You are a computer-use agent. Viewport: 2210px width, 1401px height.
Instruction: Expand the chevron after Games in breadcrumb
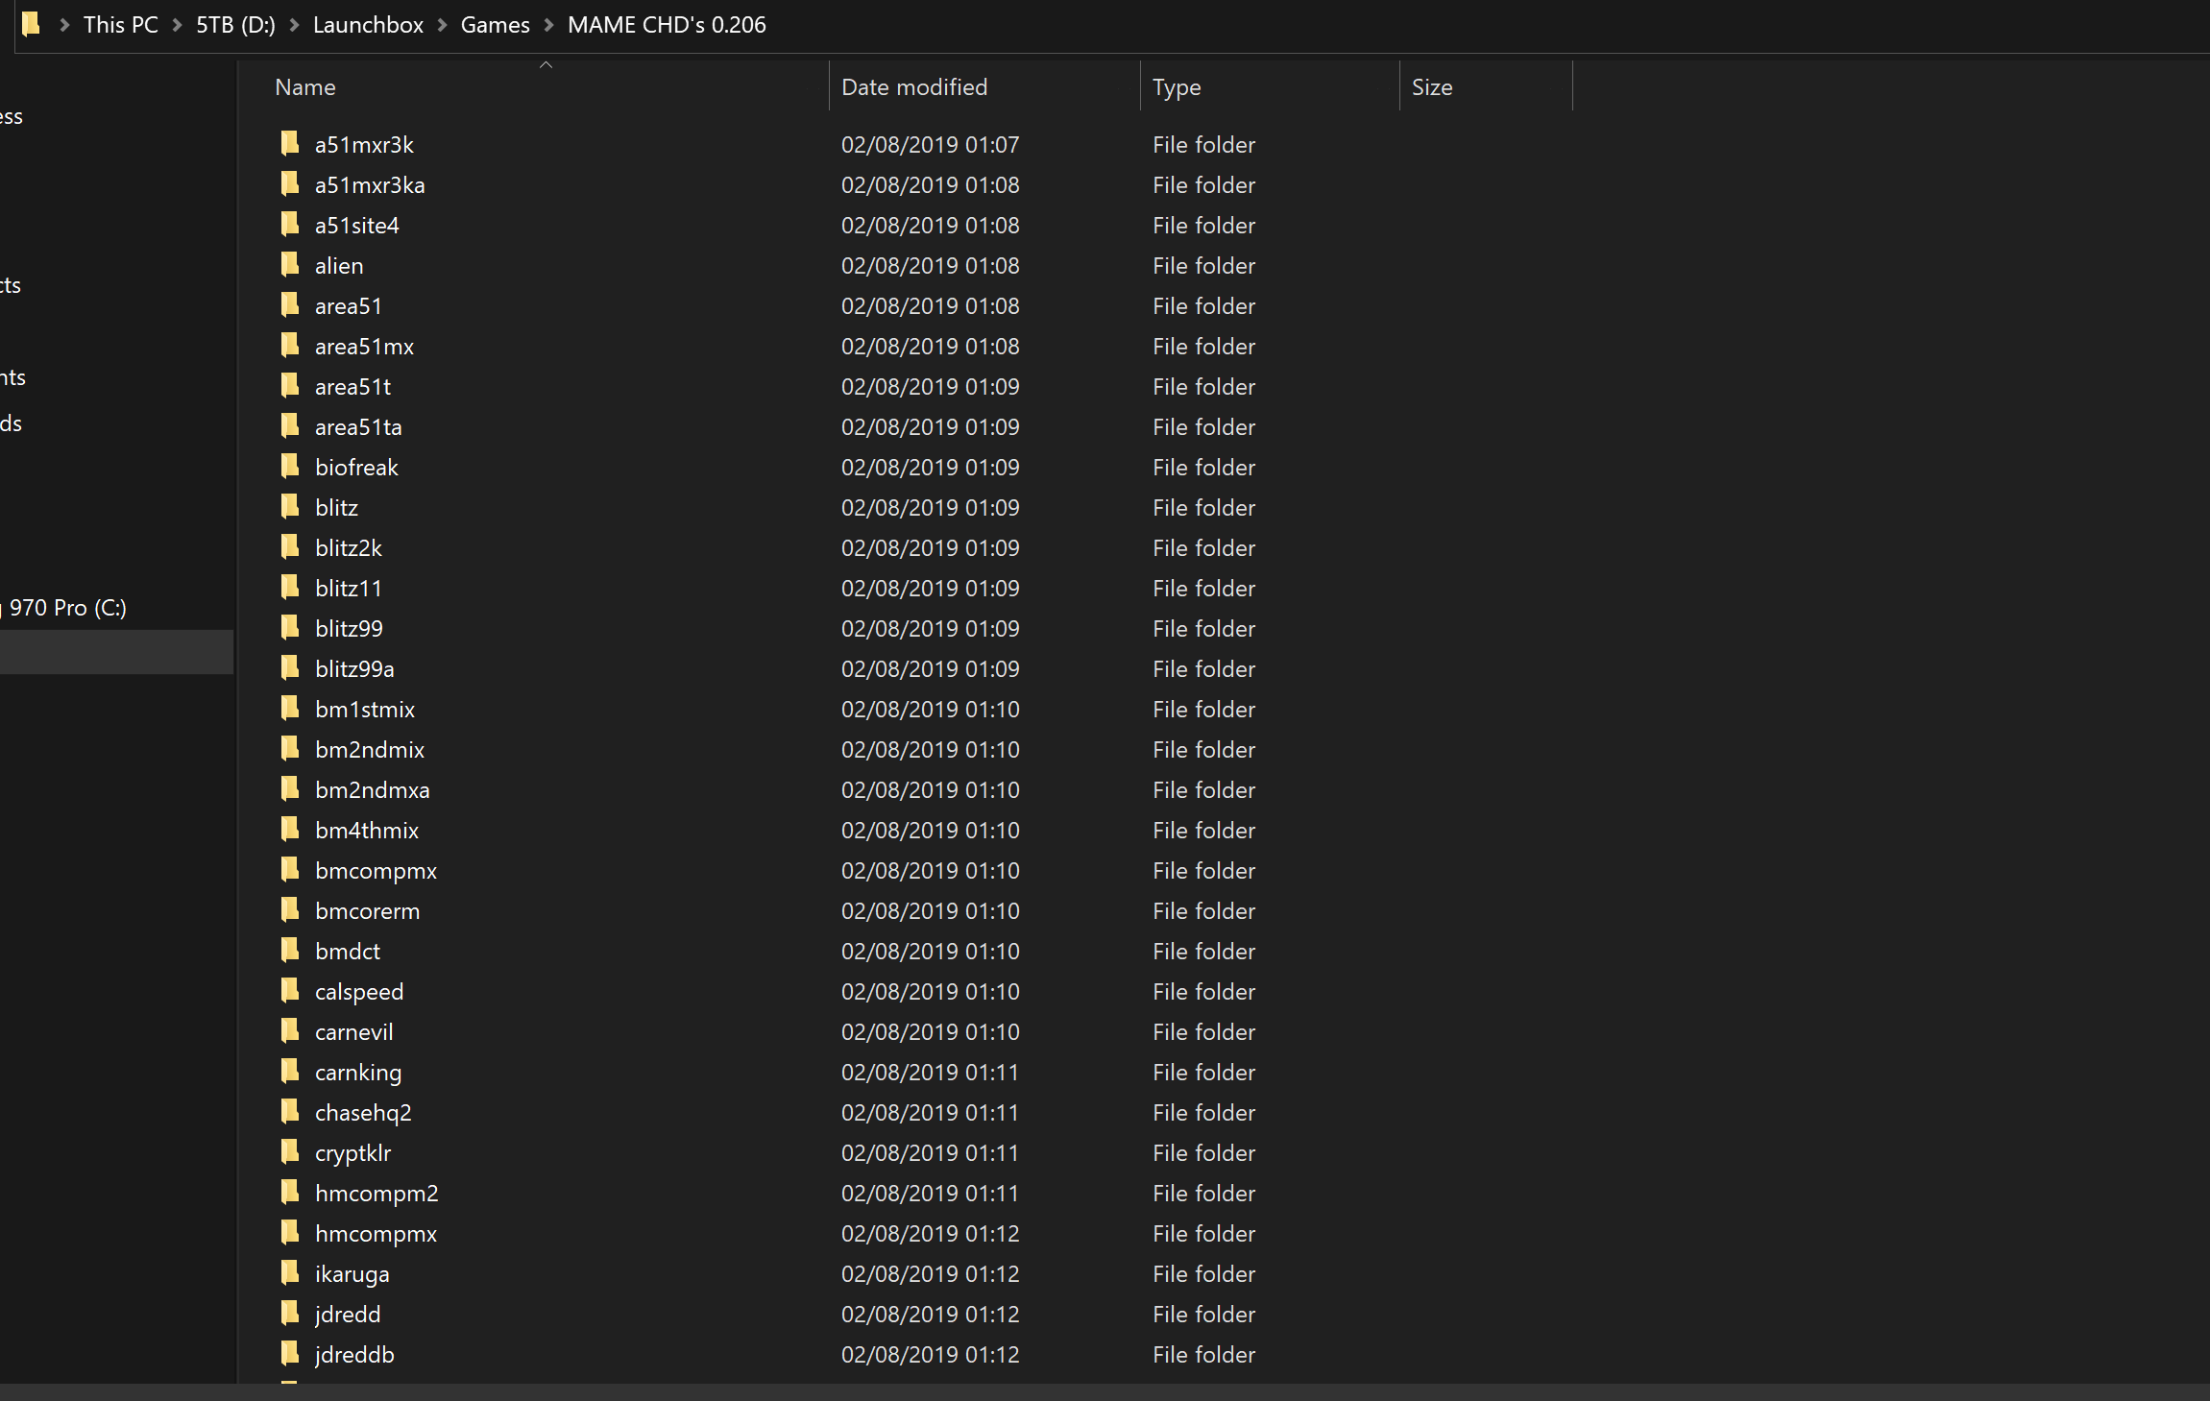[549, 25]
